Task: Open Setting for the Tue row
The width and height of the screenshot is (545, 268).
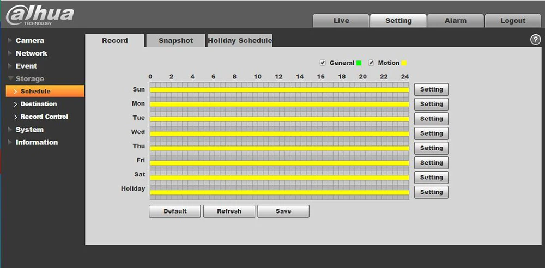Action: [x=431, y=119]
